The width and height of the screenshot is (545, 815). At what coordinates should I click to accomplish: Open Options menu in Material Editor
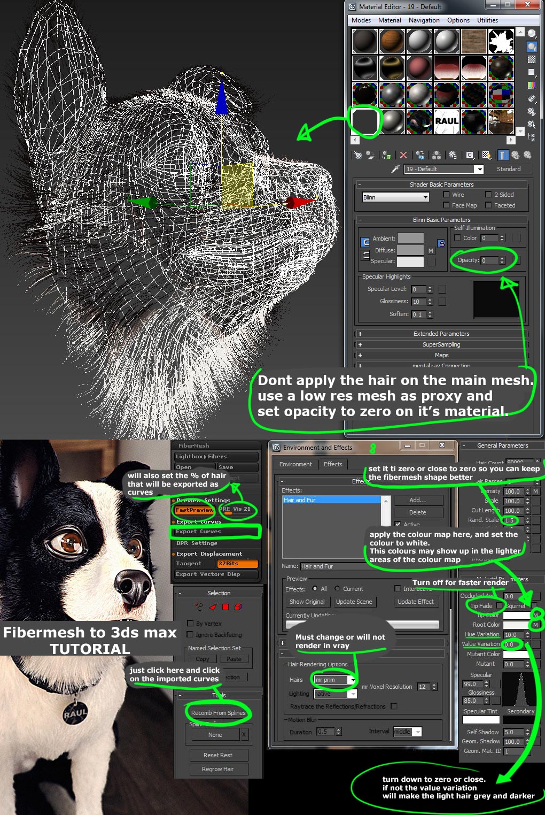pos(458,20)
